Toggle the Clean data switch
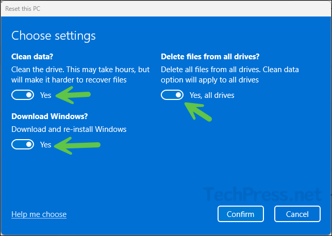332x236 pixels. click(23, 95)
